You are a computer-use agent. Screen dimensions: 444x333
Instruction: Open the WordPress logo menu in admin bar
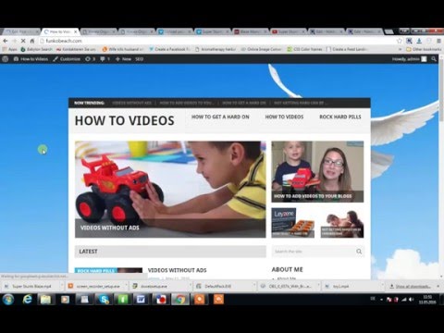pos(6,59)
